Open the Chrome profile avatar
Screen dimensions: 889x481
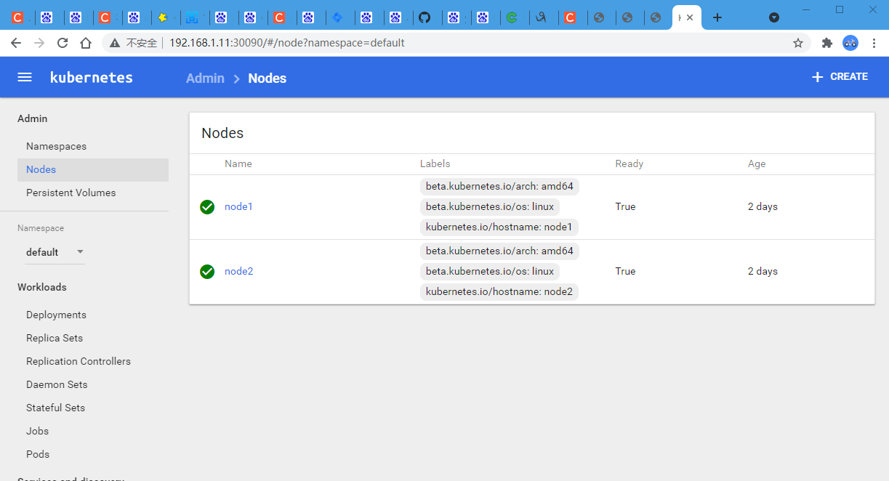pyautogui.click(x=850, y=43)
